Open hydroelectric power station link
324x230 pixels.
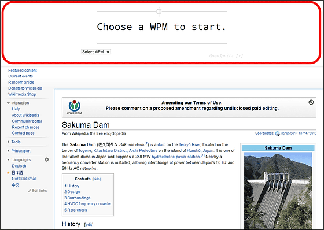click(176, 157)
